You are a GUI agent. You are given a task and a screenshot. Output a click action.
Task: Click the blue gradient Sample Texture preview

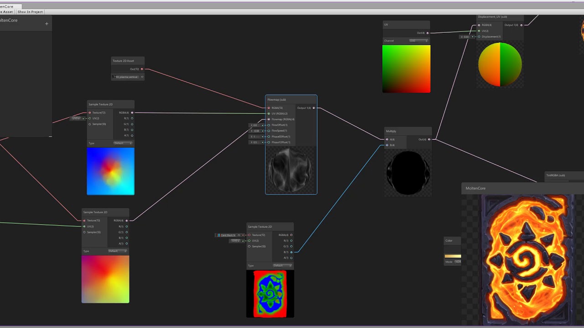111,171
